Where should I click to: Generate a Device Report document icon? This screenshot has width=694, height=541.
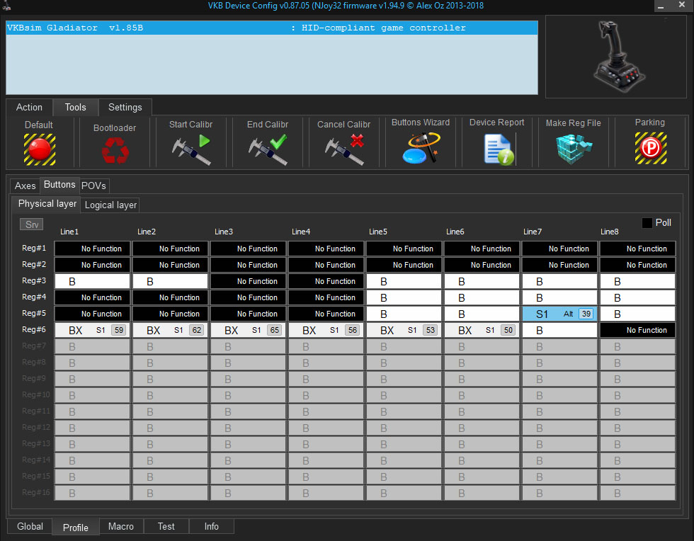(x=498, y=149)
